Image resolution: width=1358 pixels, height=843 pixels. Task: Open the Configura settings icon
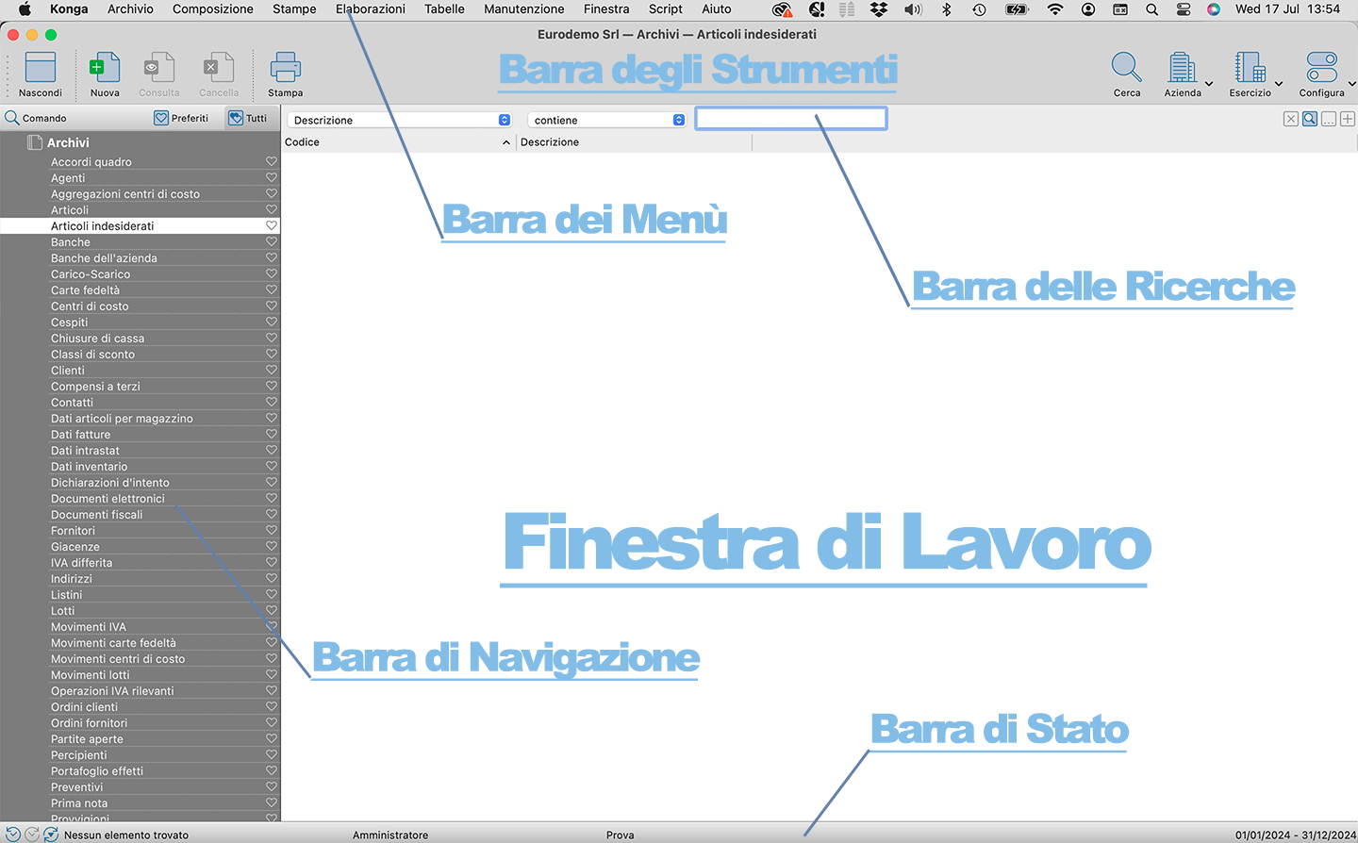1321,69
